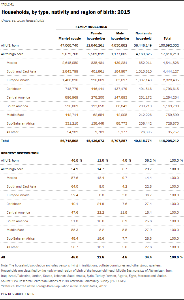
Task: Click the 'Male householder' column header
Action: click(x=120, y=36)
